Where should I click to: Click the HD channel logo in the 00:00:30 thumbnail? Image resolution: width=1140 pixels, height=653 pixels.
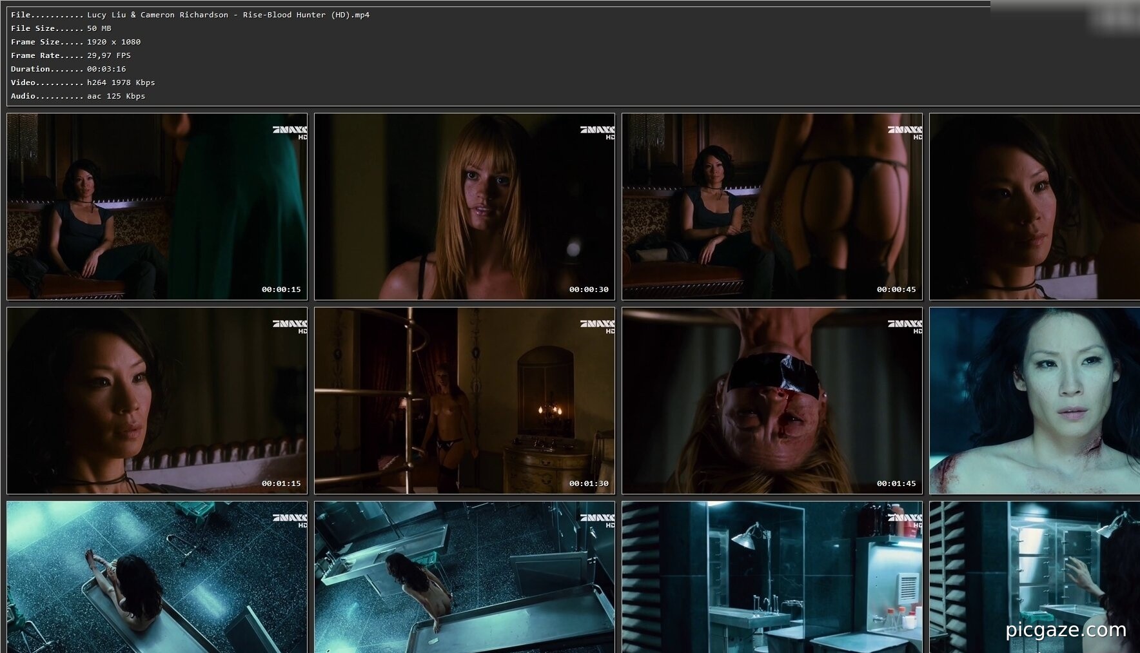tap(597, 132)
